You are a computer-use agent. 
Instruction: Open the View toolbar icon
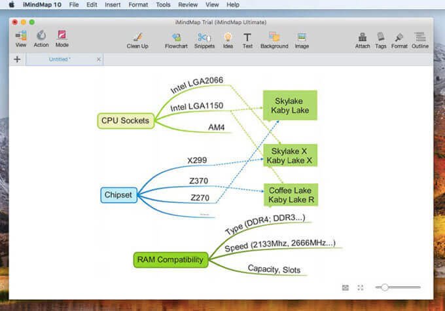point(21,39)
